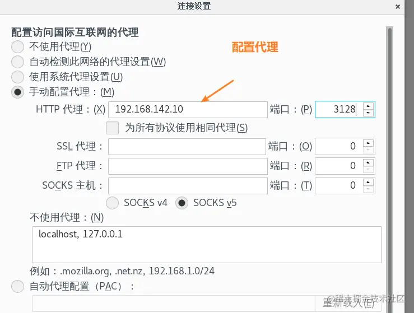Increase FTP port with up arrow
The width and height of the screenshot is (414, 313).
click(368, 162)
